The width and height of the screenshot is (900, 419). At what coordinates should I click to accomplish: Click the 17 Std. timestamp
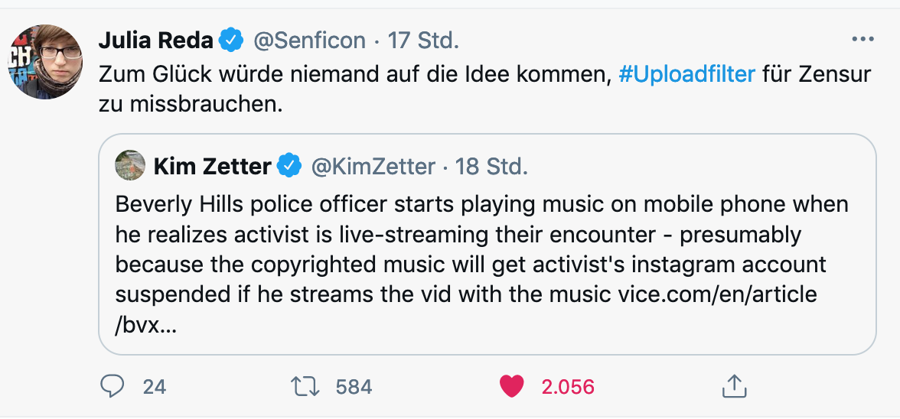[x=424, y=41]
